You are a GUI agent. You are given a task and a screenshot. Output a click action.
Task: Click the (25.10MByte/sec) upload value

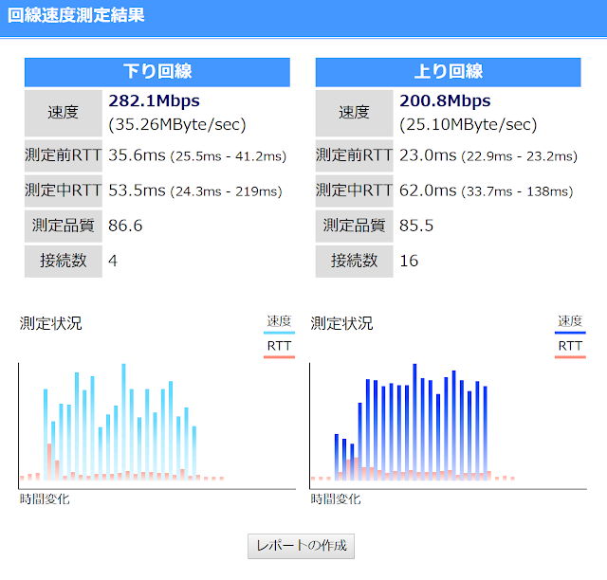[x=469, y=124]
